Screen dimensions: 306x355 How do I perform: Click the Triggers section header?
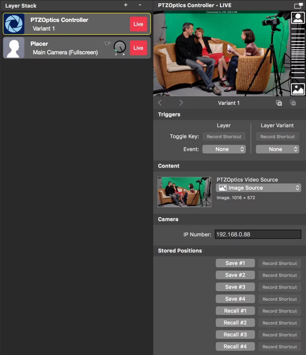coord(169,114)
